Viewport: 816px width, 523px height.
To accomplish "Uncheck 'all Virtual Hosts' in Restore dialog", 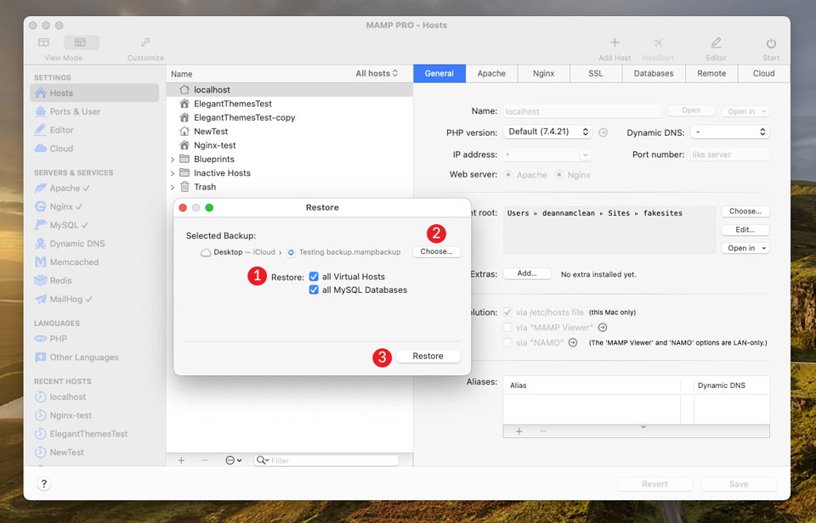I will [314, 276].
